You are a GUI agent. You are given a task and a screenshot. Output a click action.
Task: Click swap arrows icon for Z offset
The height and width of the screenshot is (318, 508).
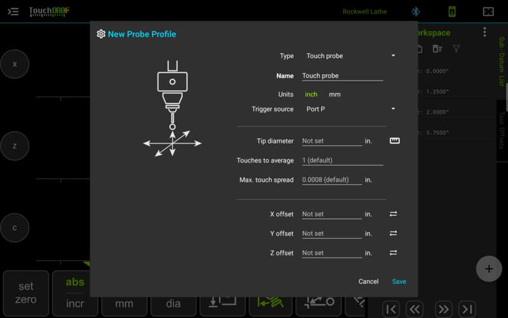coord(393,253)
